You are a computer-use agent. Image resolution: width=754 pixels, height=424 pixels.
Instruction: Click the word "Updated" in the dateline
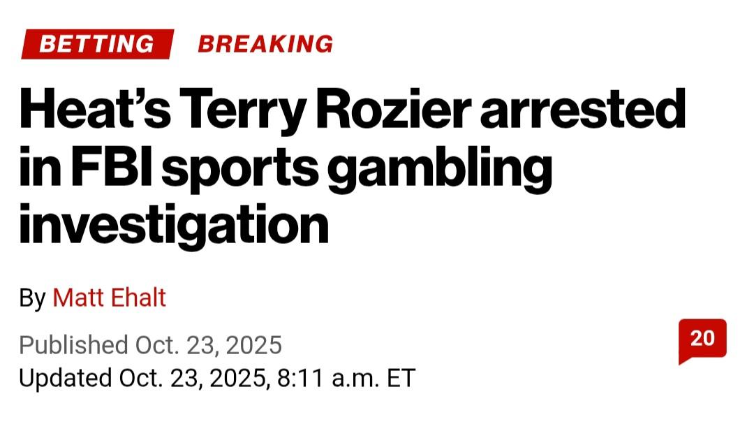65,378
